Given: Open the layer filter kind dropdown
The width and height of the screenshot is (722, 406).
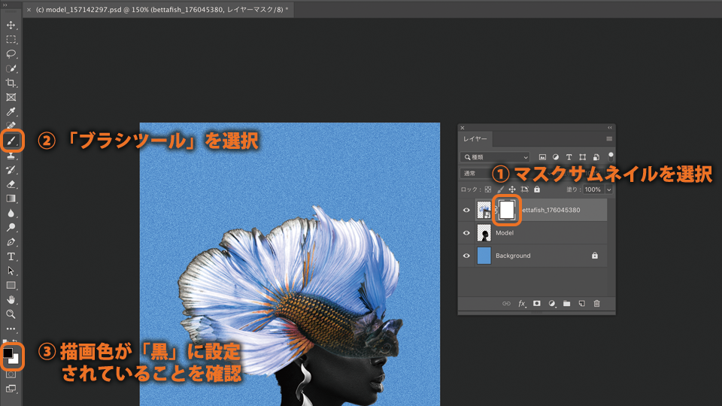Looking at the screenshot, I should (495, 157).
